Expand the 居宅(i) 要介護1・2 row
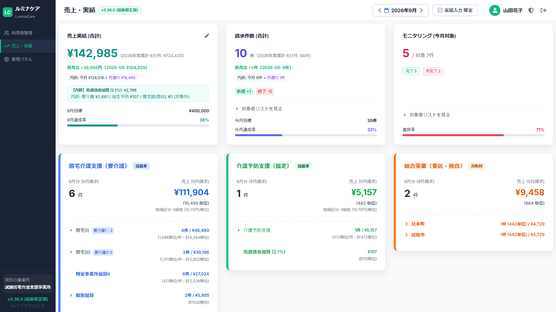The image size is (556, 312). pos(139,234)
